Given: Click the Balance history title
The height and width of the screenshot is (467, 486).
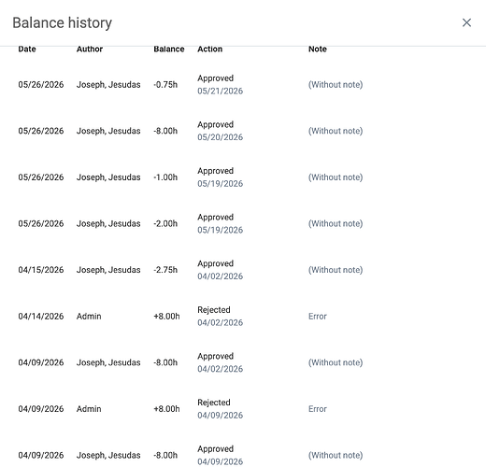Looking at the screenshot, I should [x=62, y=23].
